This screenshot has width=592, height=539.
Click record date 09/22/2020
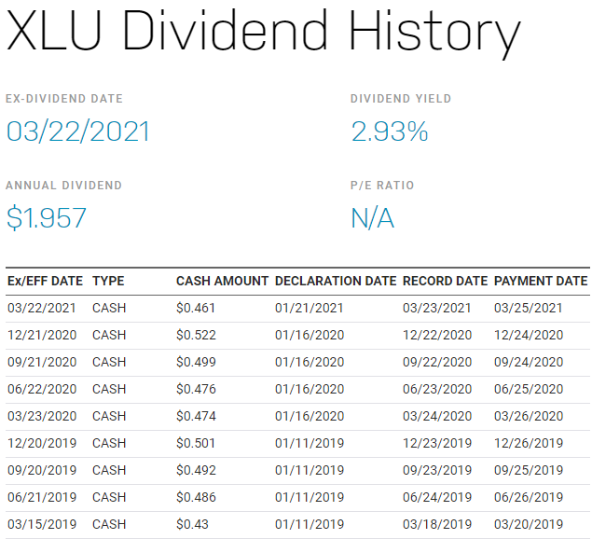[x=437, y=362]
